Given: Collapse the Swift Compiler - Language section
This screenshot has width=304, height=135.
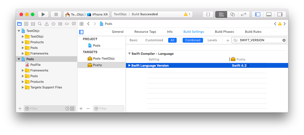Looking at the screenshot, I should point(129,54).
